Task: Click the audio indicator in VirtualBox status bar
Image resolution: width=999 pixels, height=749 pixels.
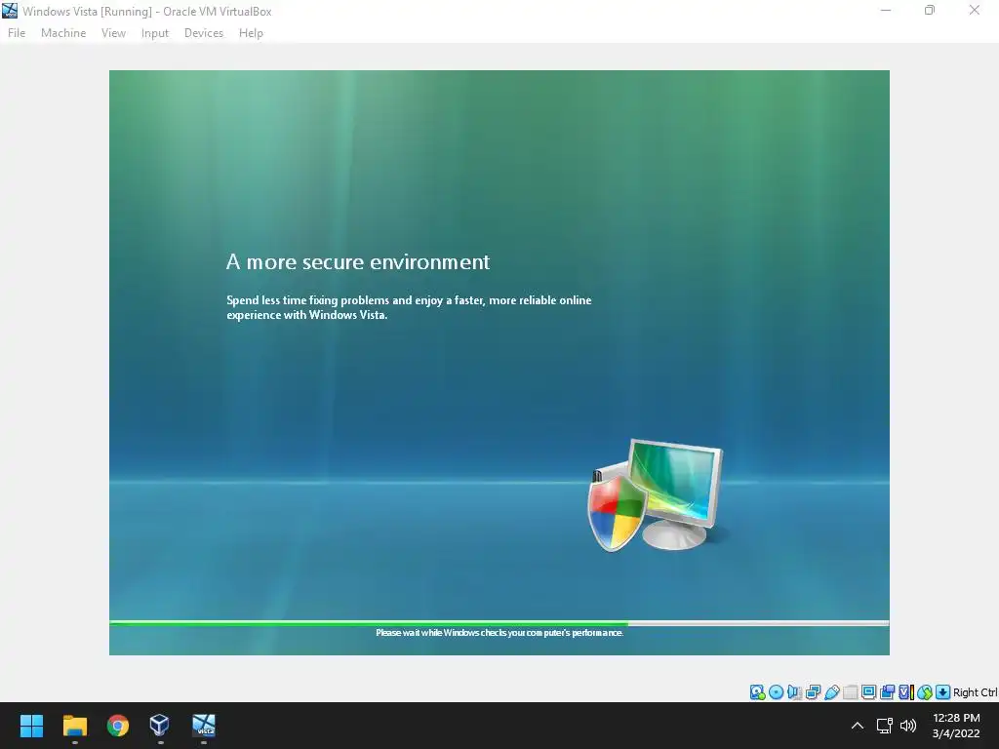Action: (794, 692)
